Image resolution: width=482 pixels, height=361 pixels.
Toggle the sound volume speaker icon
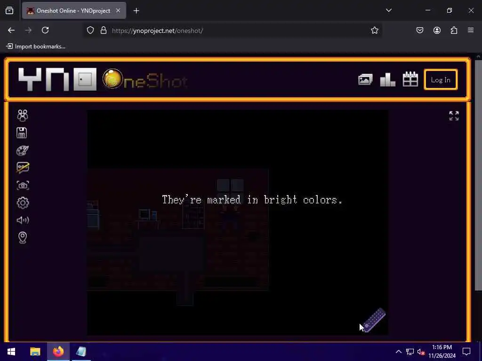tap(23, 220)
